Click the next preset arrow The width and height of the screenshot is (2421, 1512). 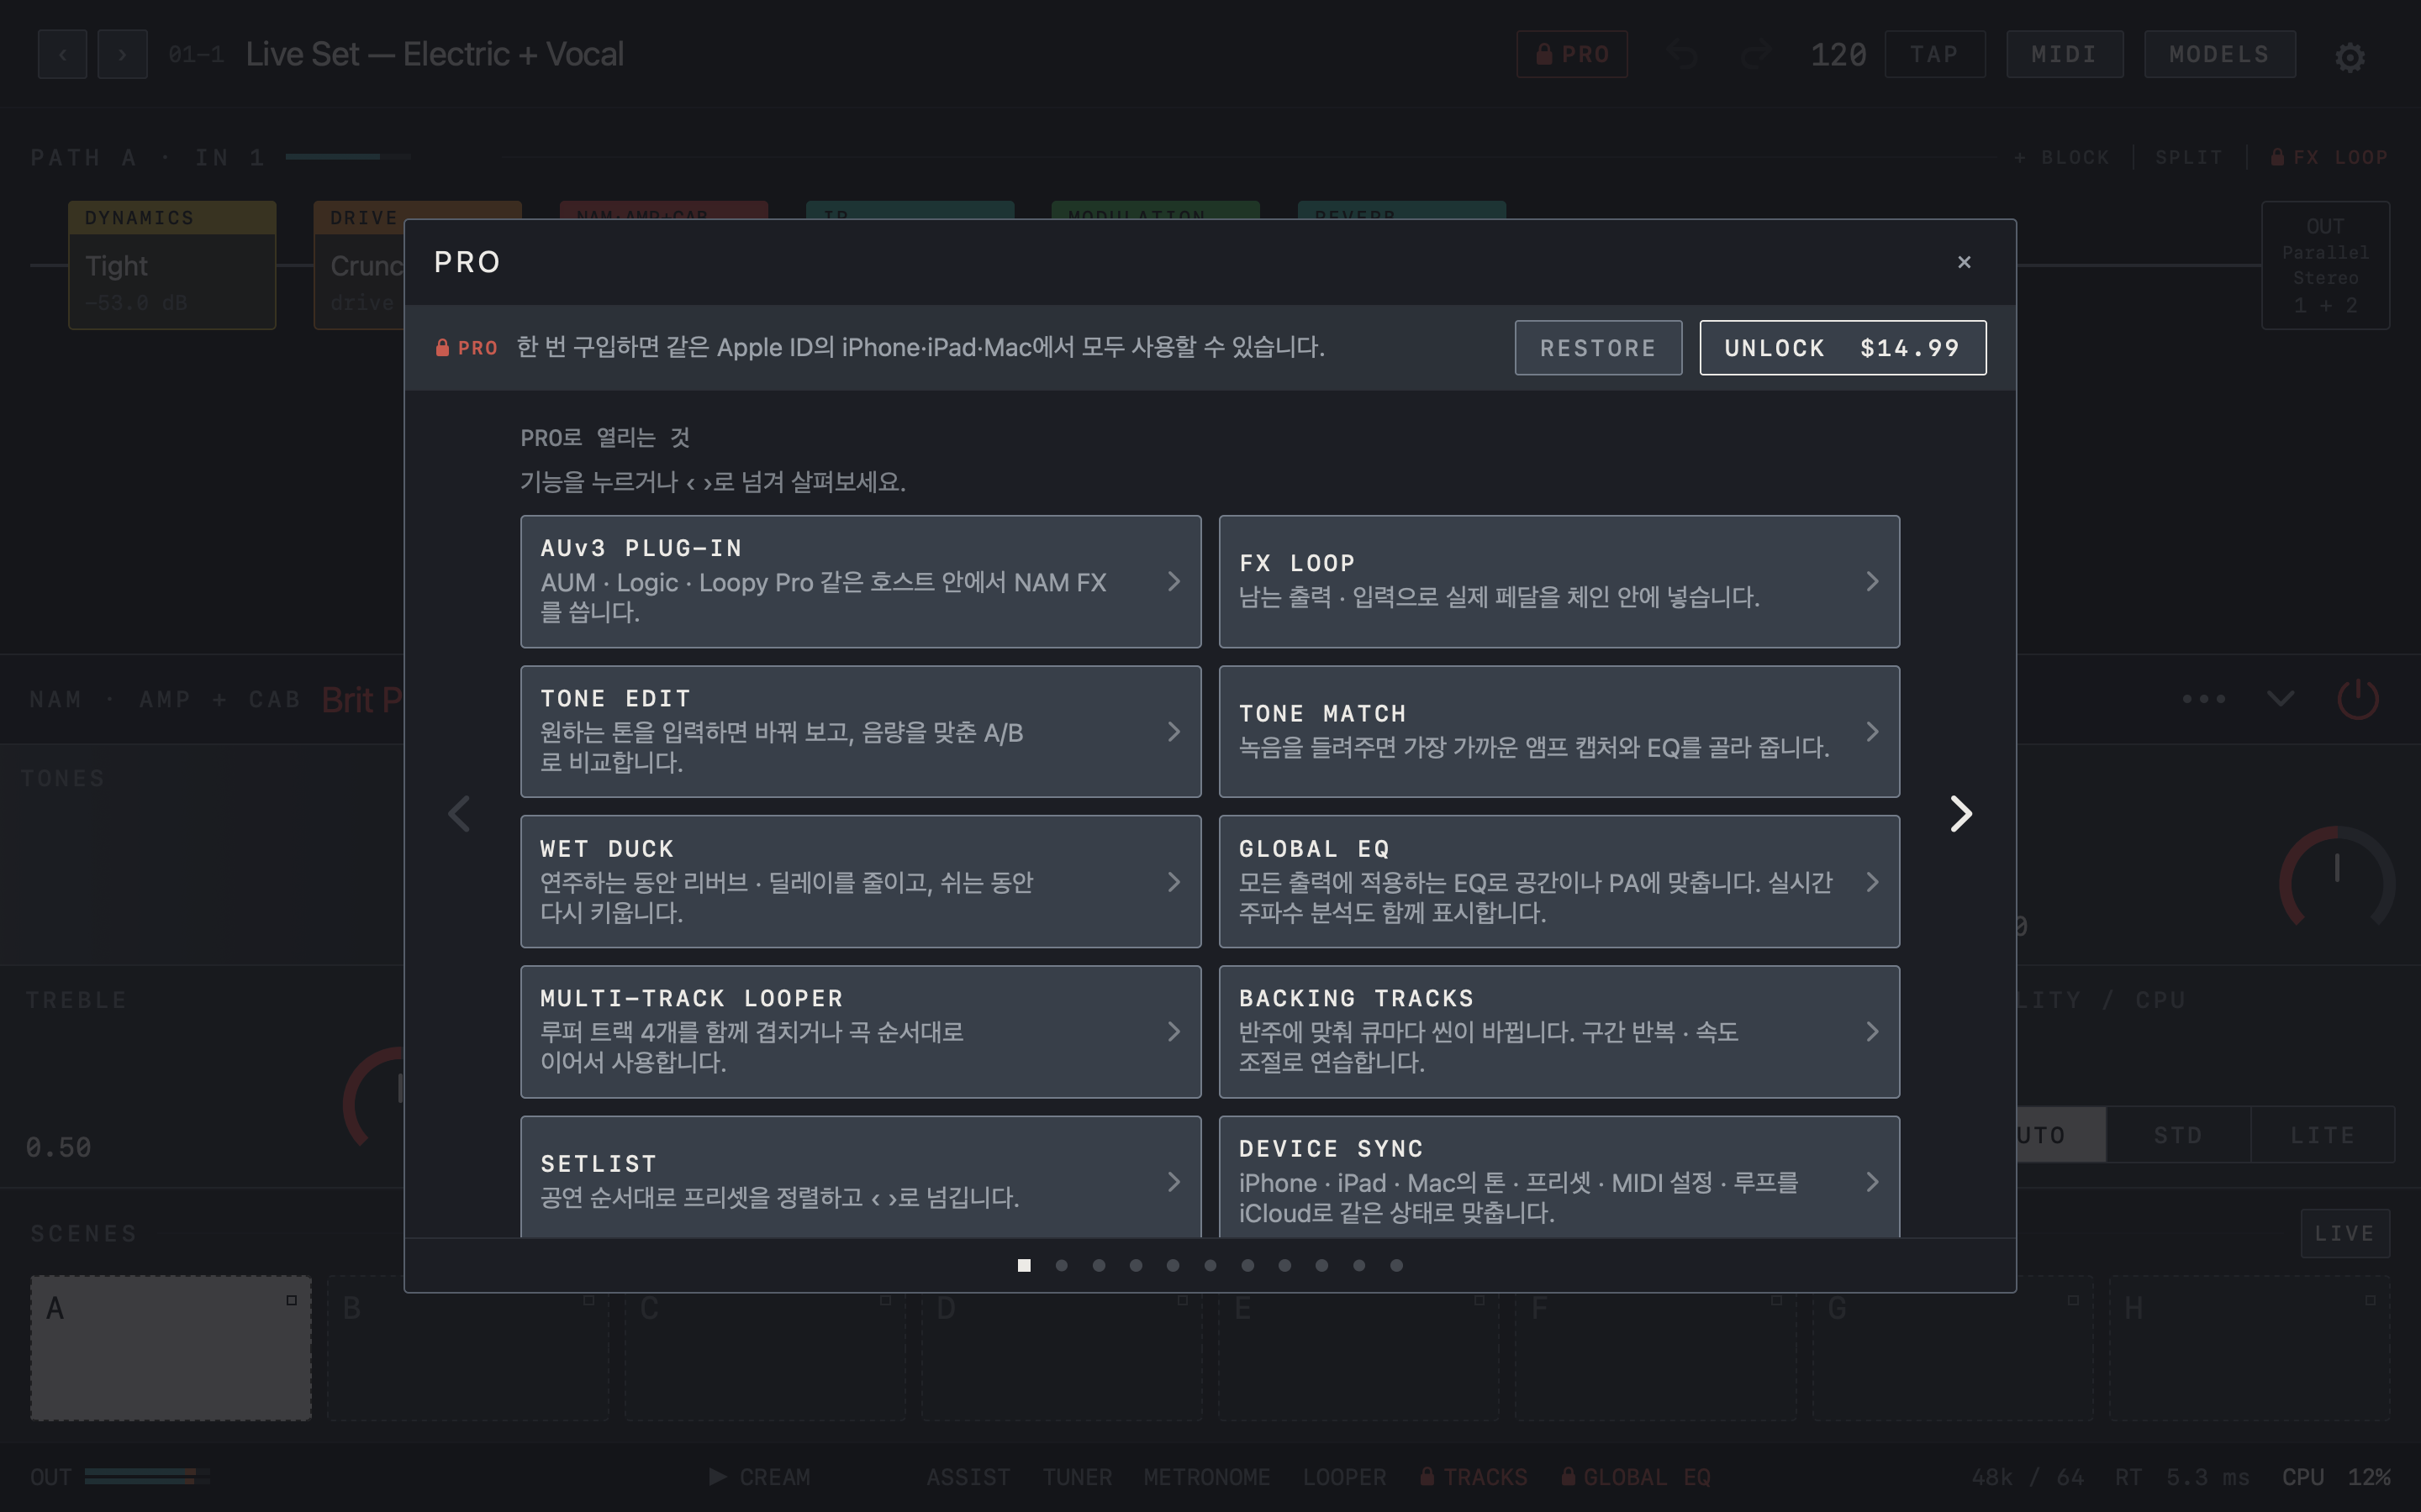pyautogui.click(x=122, y=54)
